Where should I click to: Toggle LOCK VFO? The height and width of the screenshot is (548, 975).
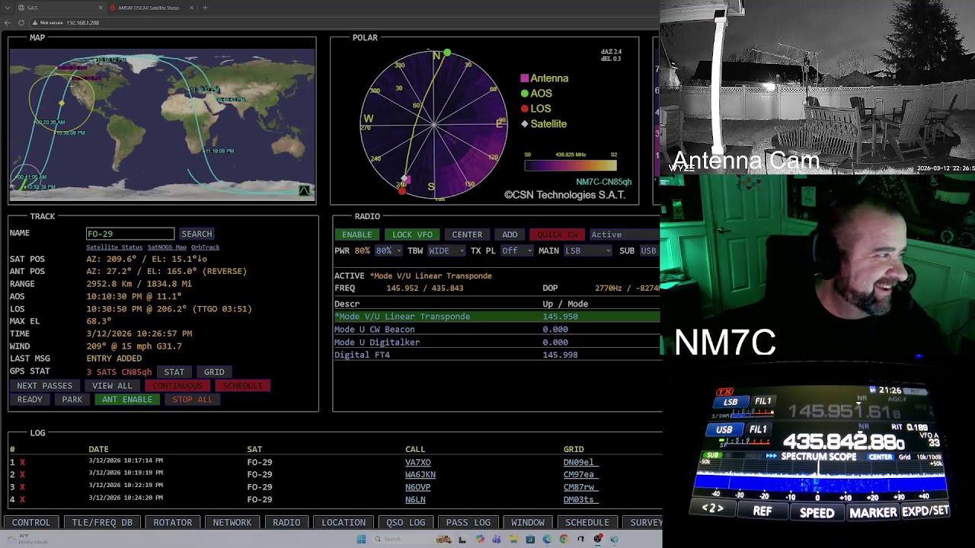point(412,234)
